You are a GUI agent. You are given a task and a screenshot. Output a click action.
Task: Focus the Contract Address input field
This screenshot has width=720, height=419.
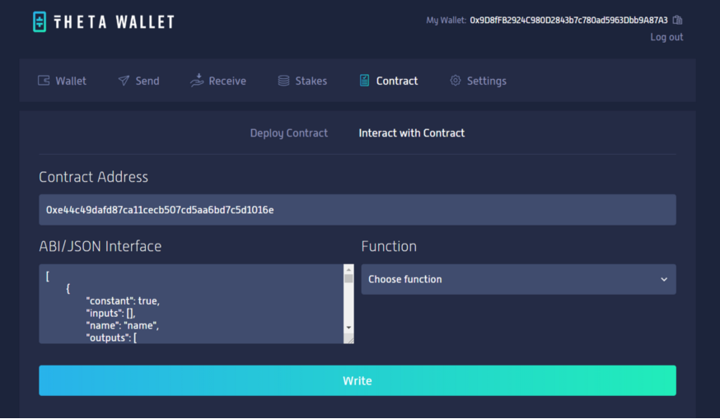[358, 210]
